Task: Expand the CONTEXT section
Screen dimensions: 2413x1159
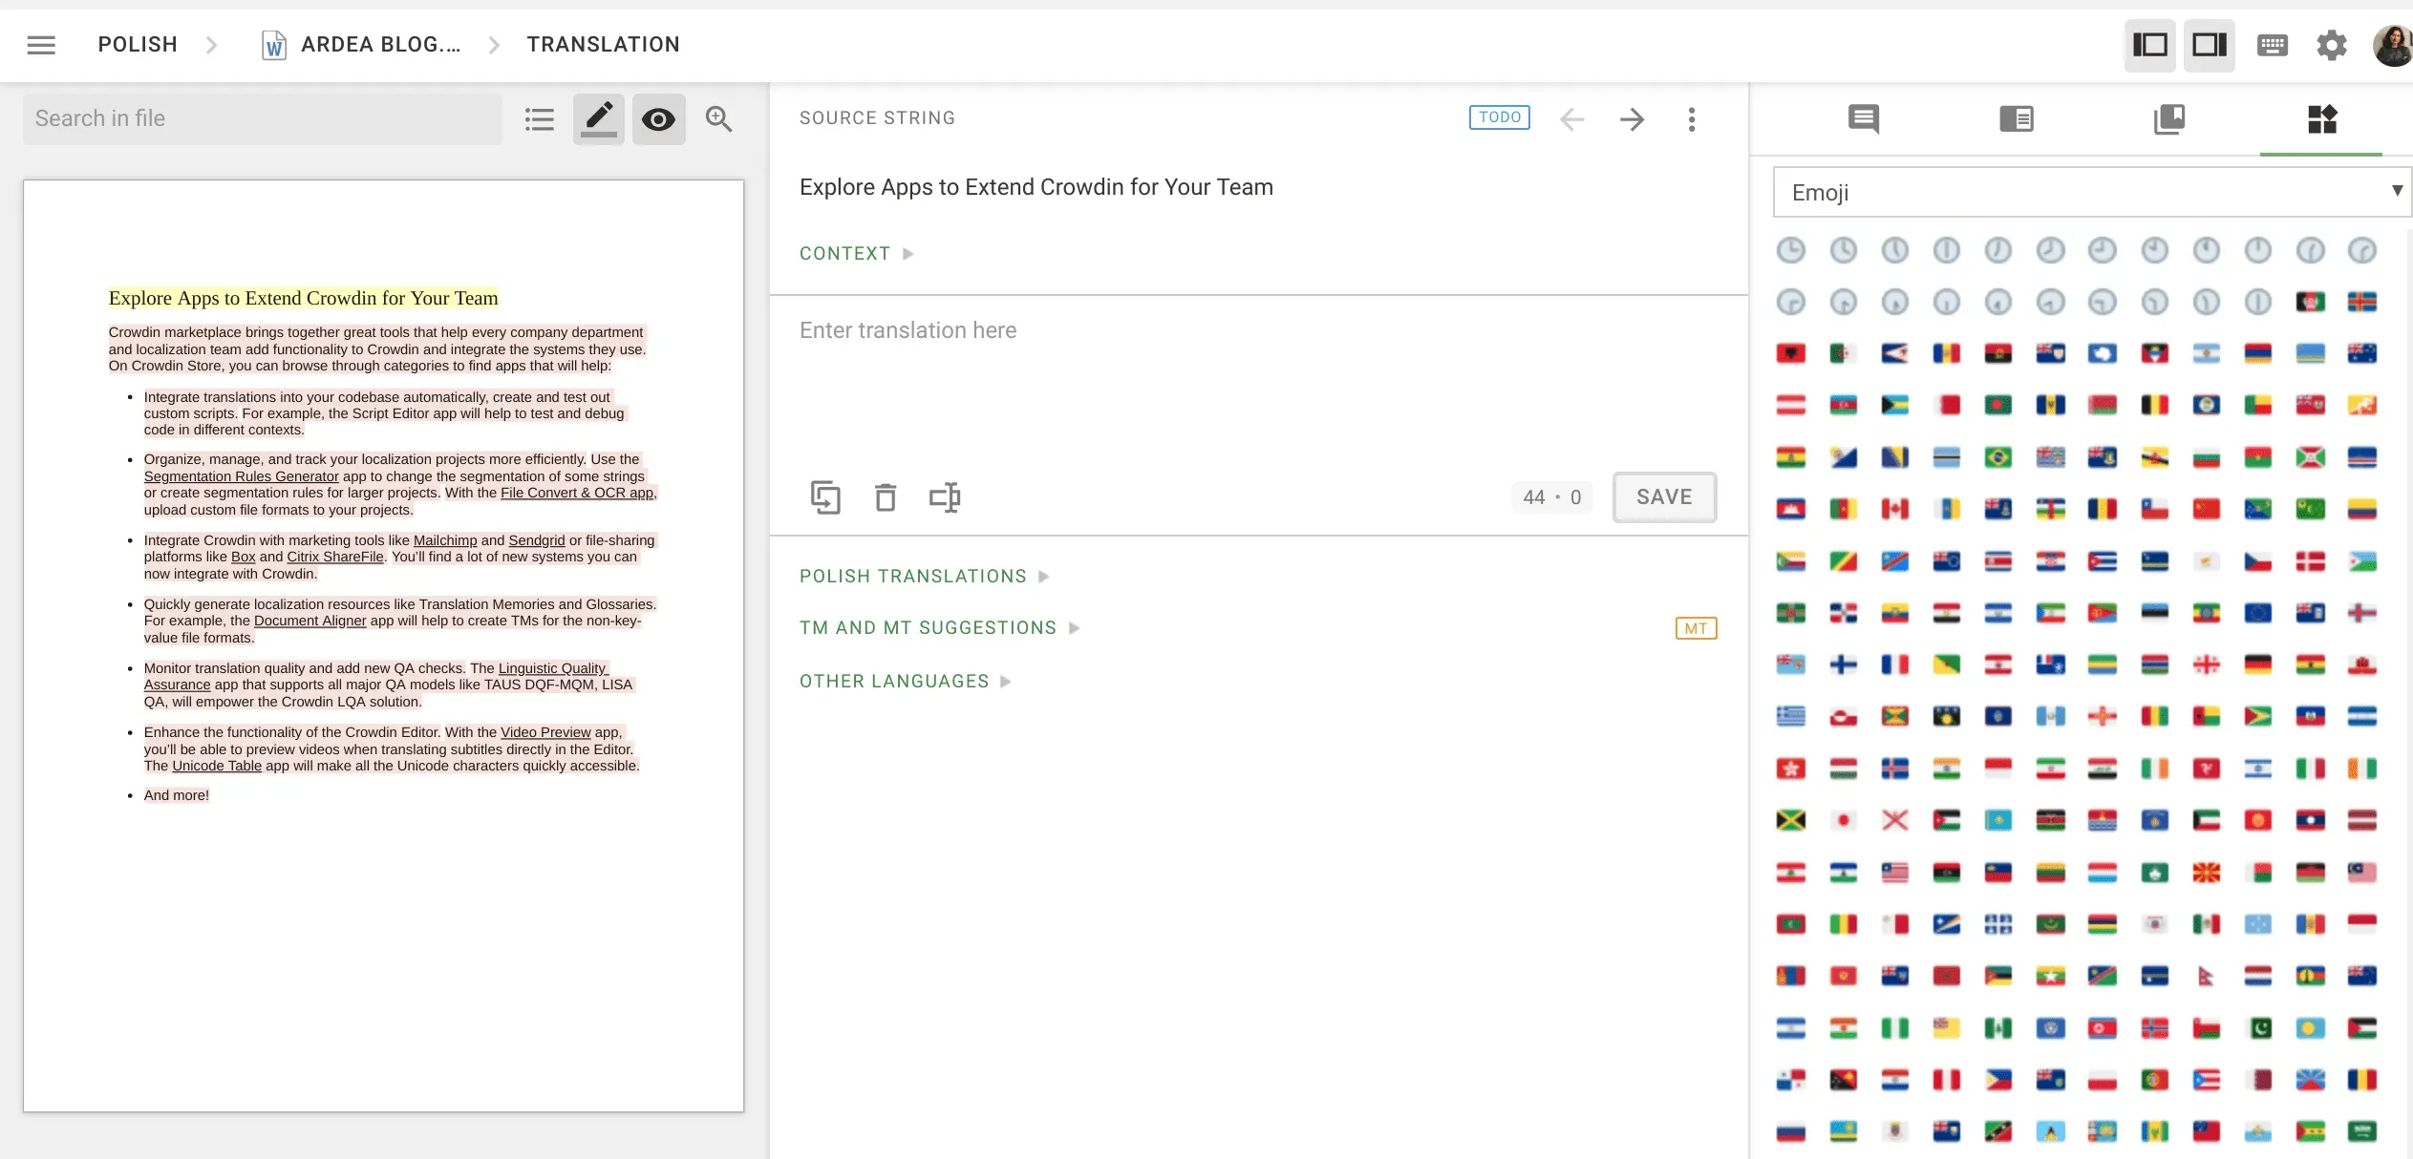Action: (844, 253)
